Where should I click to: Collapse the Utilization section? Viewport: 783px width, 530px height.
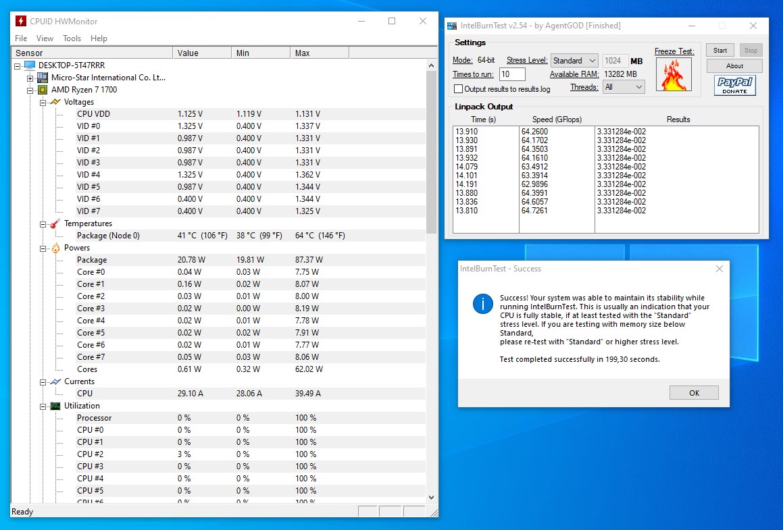click(x=43, y=406)
